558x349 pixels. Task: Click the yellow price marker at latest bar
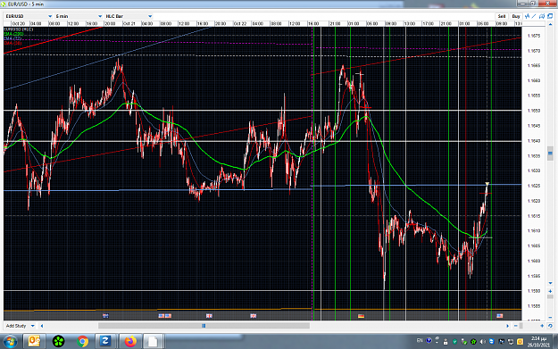pos(487,184)
